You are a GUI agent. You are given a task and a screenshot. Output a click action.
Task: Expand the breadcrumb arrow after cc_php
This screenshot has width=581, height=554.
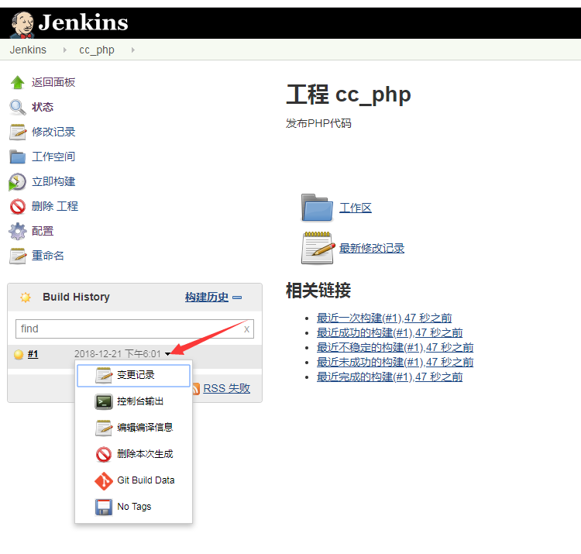click(132, 50)
